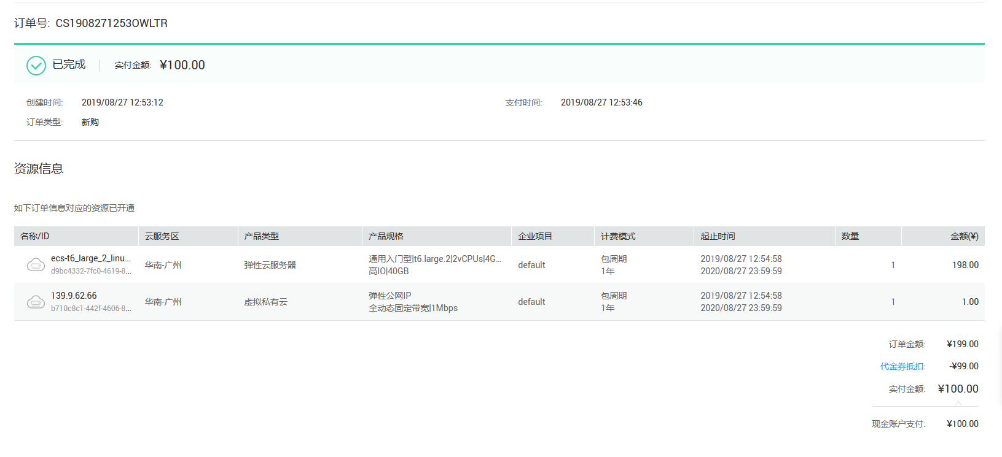Viewport: 1002px width, 457px height.
Task: Click the small caret below the ¥100.00 total
Action: (958, 404)
